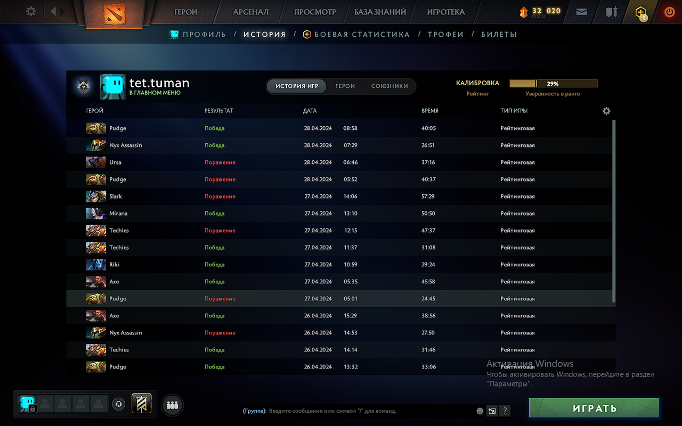The image size is (682, 426).
Task: Open the shield and sword armory icon
Action: click(x=611, y=12)
